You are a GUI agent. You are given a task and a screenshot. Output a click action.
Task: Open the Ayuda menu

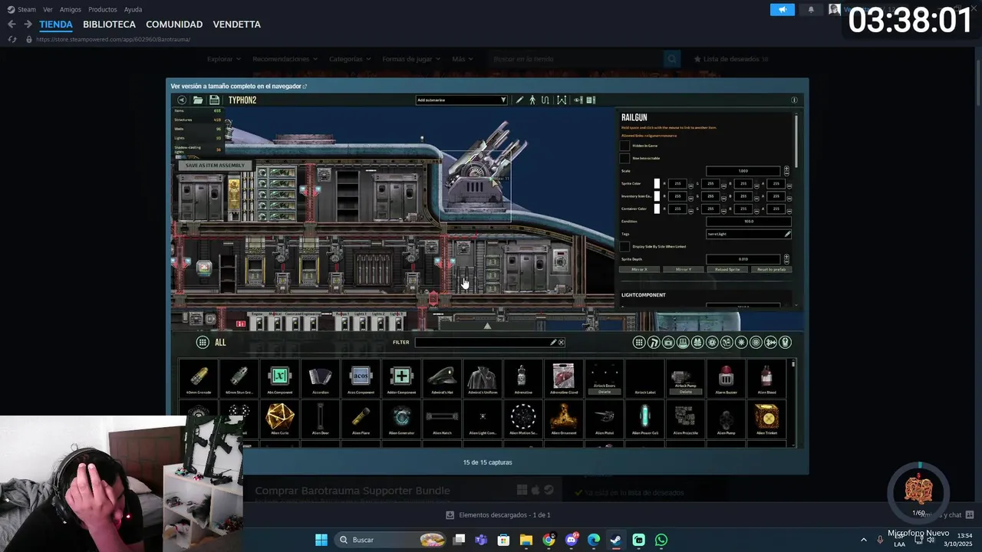click(x=133, y=9)
